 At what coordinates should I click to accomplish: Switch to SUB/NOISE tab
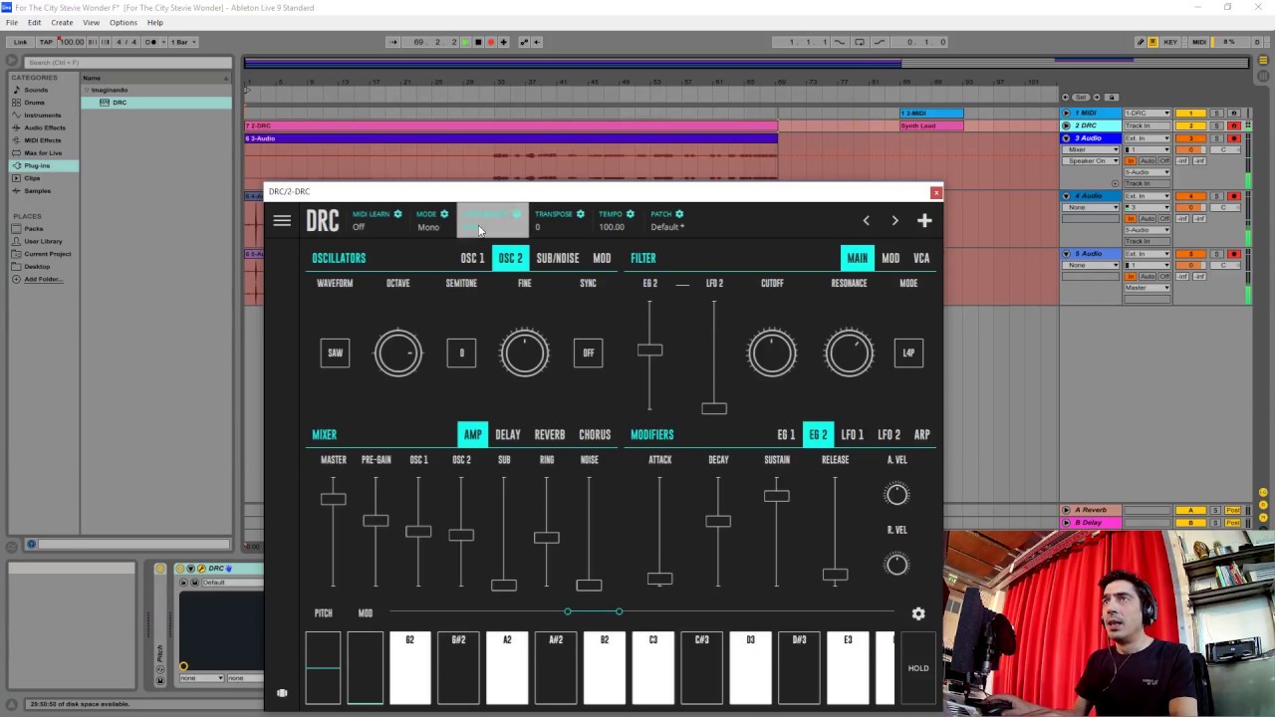557,258
